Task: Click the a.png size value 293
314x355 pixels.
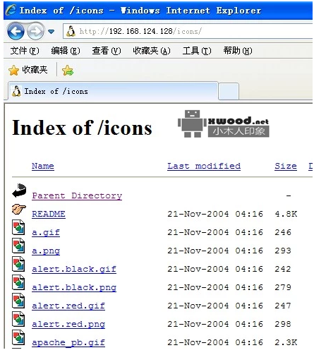Action: coord(283,251)
